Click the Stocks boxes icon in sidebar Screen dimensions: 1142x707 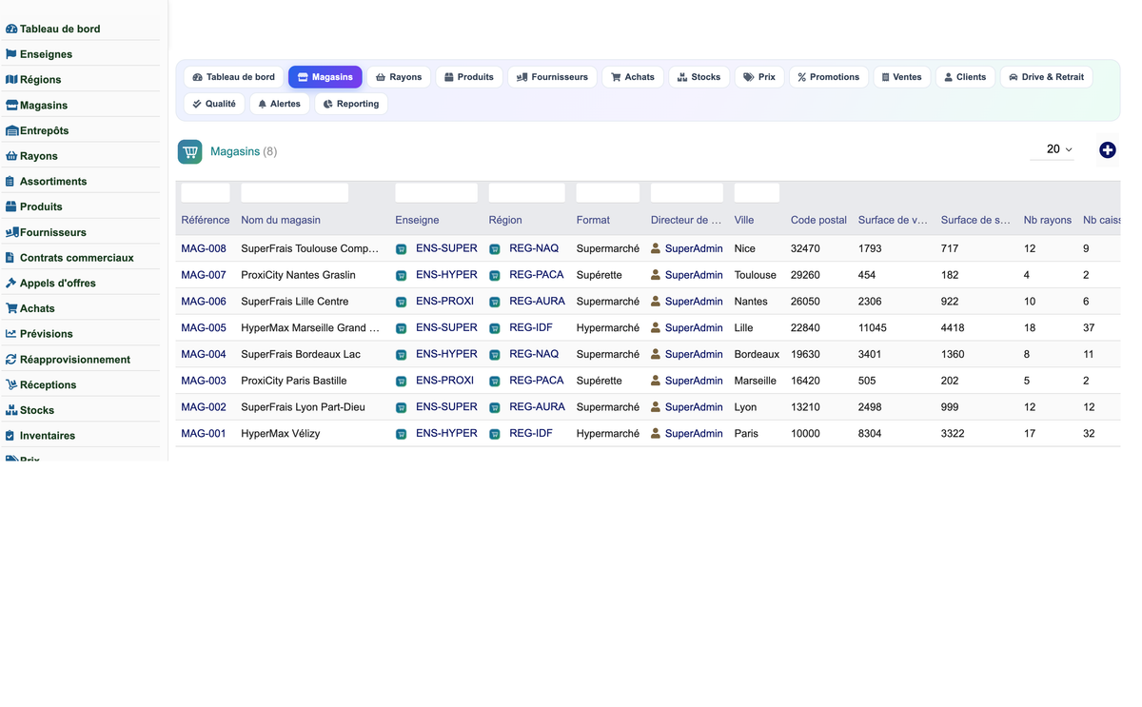coord(11,410)
